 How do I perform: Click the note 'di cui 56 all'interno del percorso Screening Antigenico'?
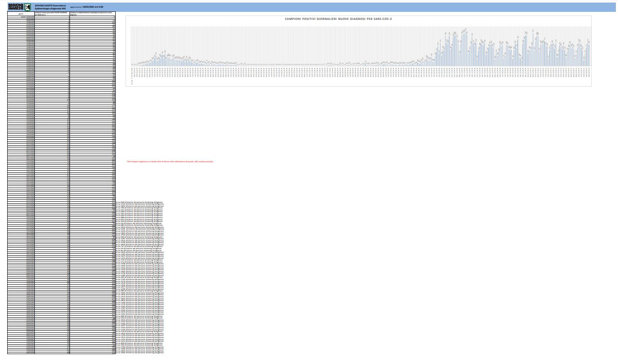[x=139, y=223]
